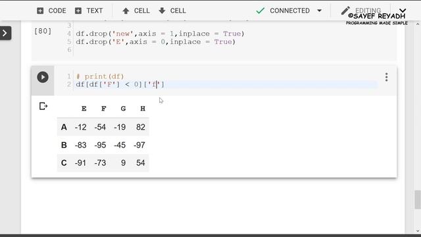Click the cell value -73
Image resolution: width=421 pixels, height=237 pixels.
[x=100, y=163]
